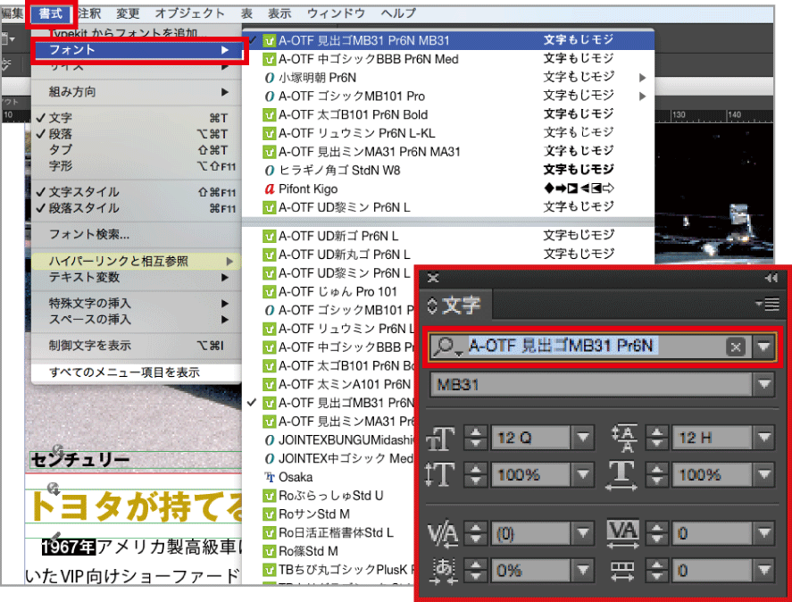
Task: Open the 表示 menu
Action: (279, 13)
